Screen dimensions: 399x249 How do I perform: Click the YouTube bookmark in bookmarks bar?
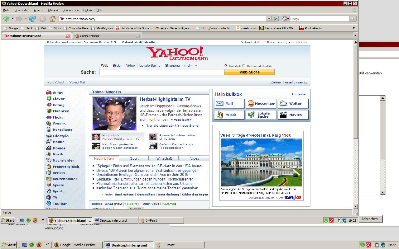click(134, 28)
